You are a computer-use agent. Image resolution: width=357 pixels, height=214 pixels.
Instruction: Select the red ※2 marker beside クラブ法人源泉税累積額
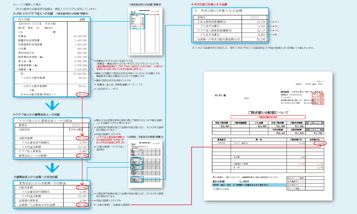point(277,31)
